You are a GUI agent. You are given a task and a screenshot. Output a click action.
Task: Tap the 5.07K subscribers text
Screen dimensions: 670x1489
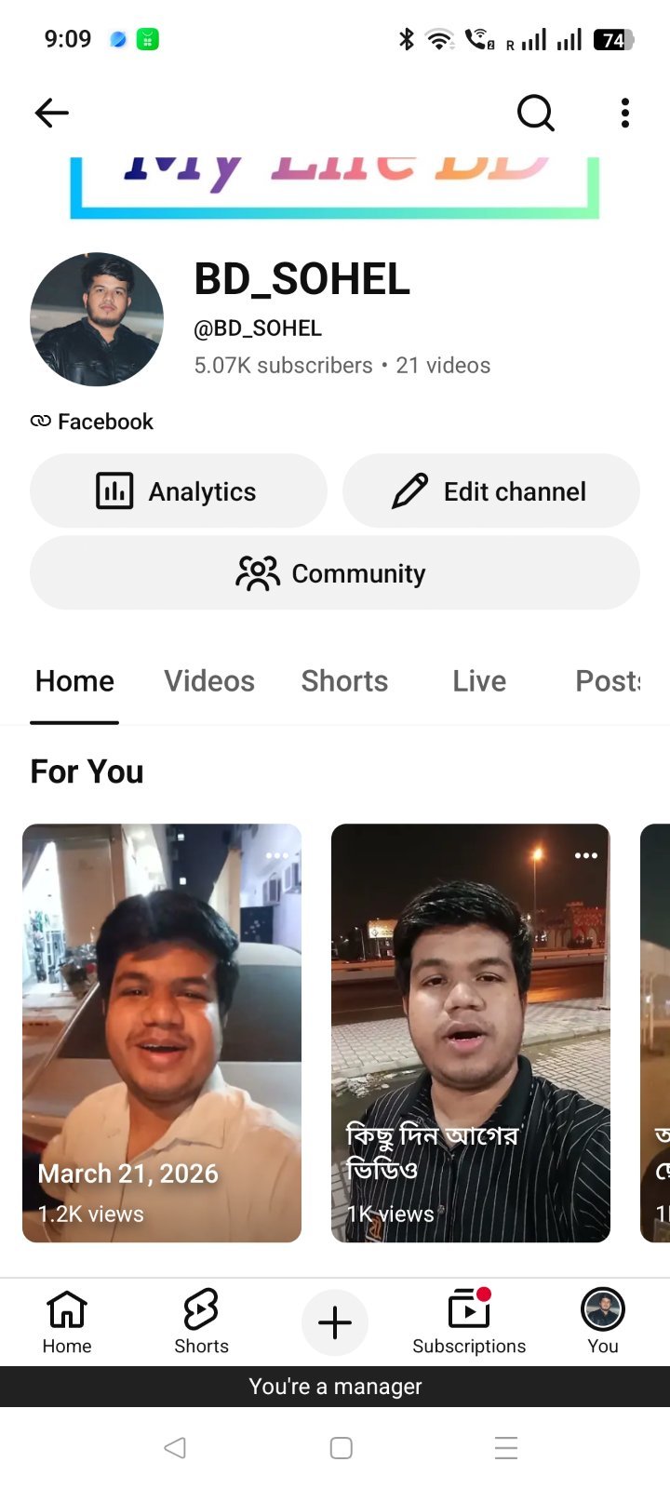click(283, 366)
